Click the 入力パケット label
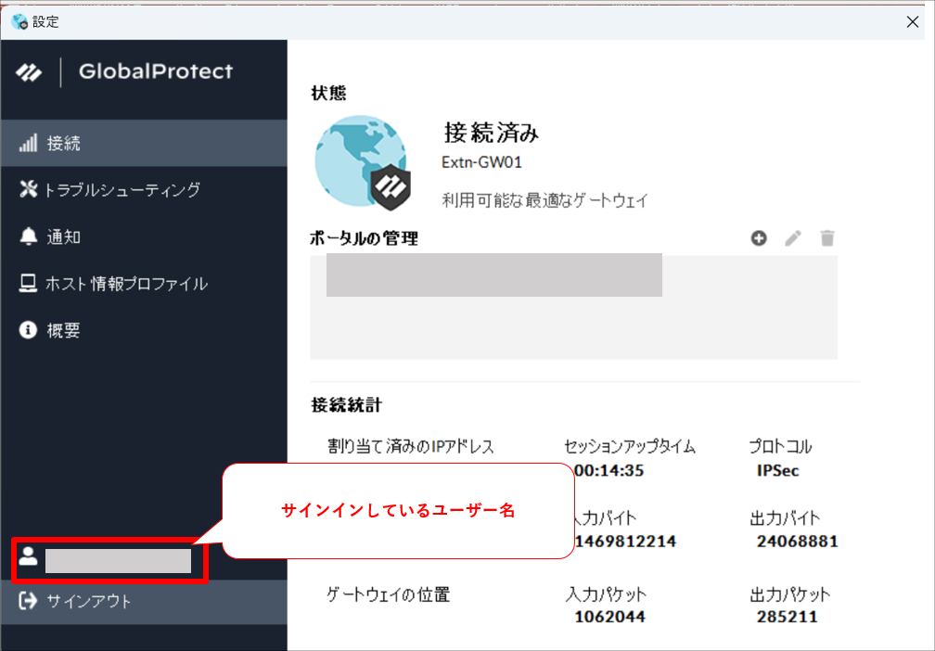Image resolution: width=935 pixels, height=651 pixels. tap(606, 594)
